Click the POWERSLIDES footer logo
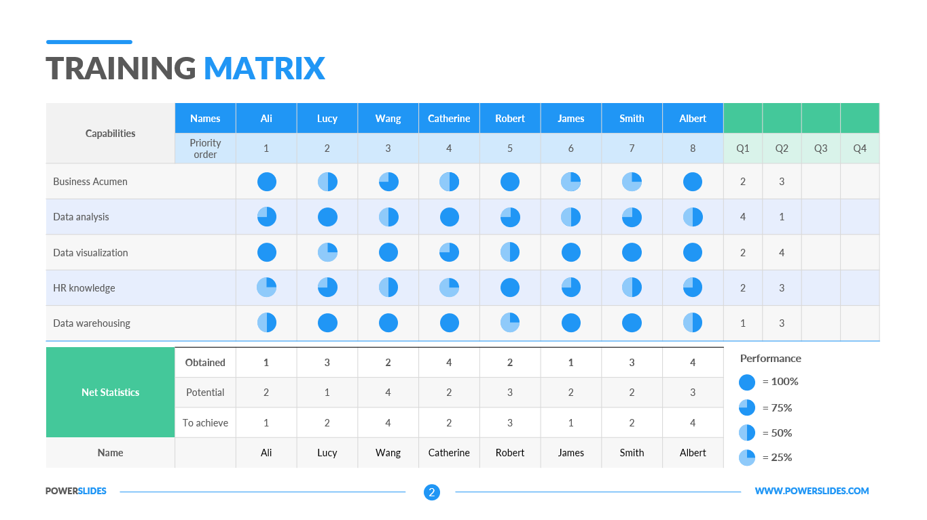Image resolution: width=927 pixels, height=520 pixels. 76,491
